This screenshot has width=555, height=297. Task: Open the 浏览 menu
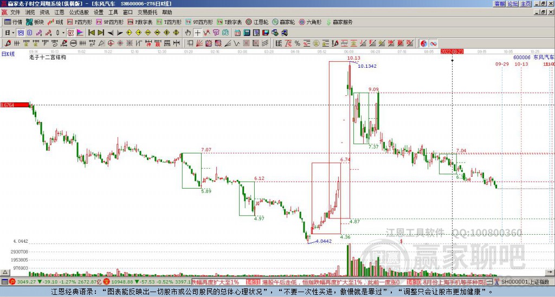30,12
